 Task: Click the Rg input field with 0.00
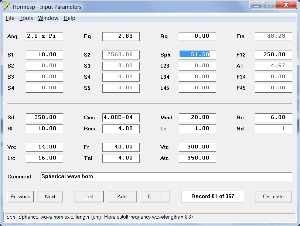[x=197, y=37]
